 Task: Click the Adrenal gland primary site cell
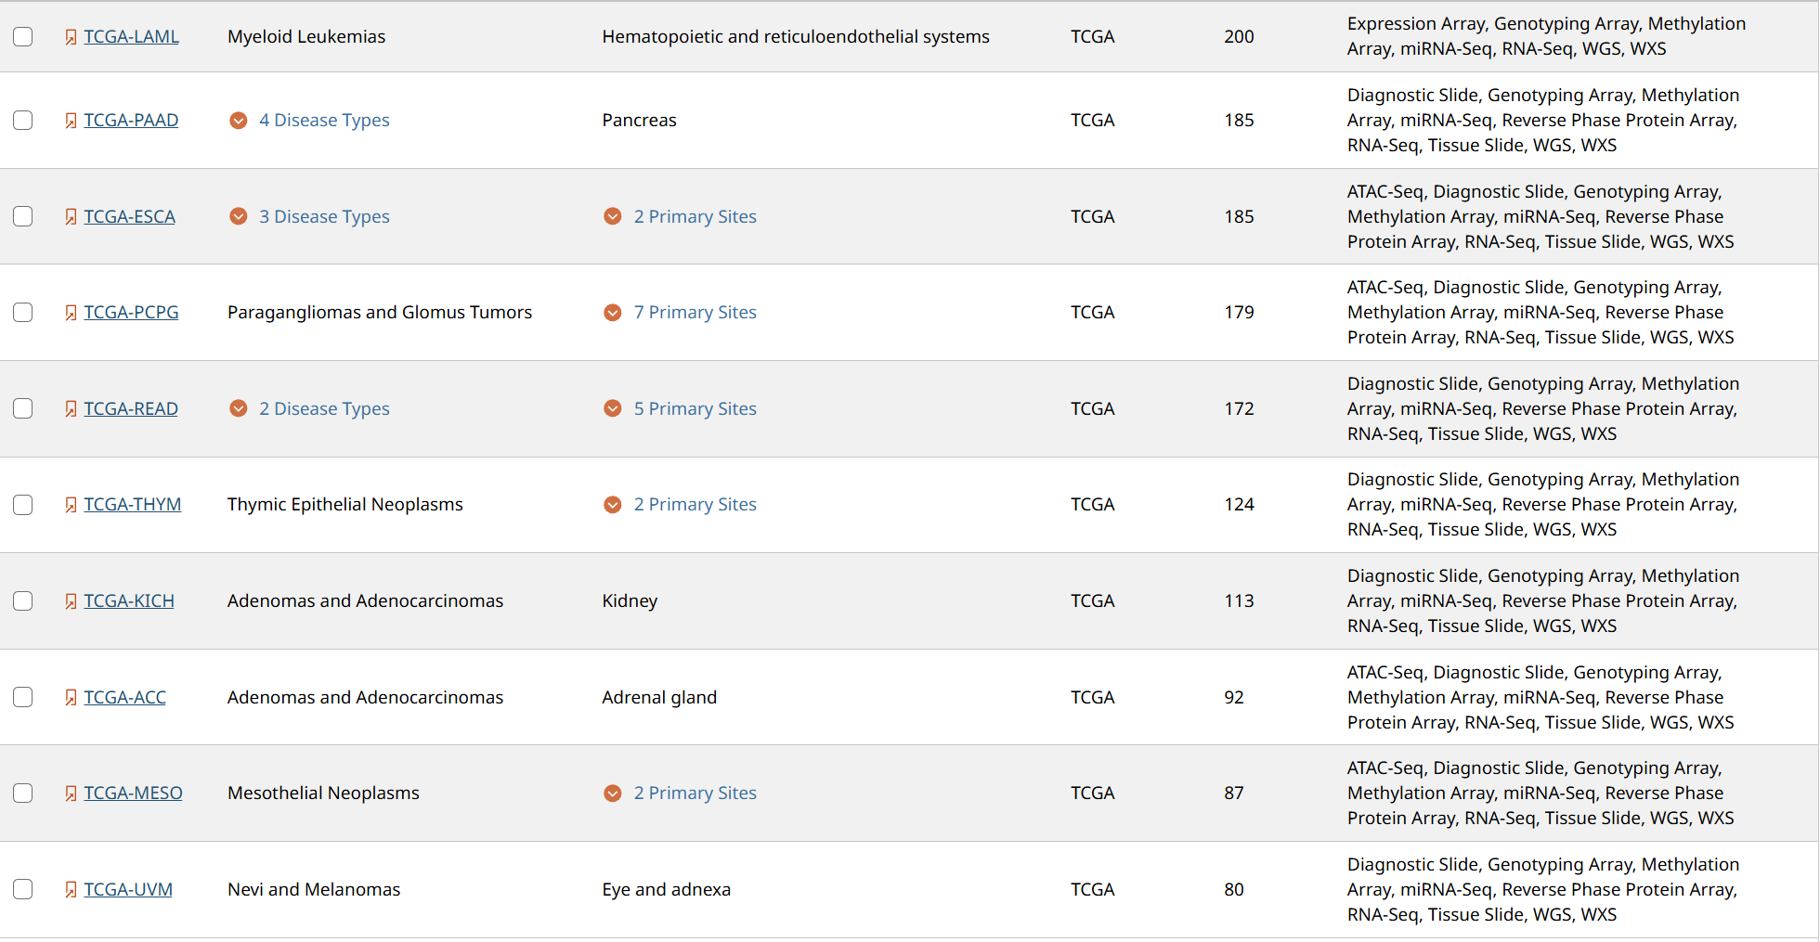[x=659, y=697]
